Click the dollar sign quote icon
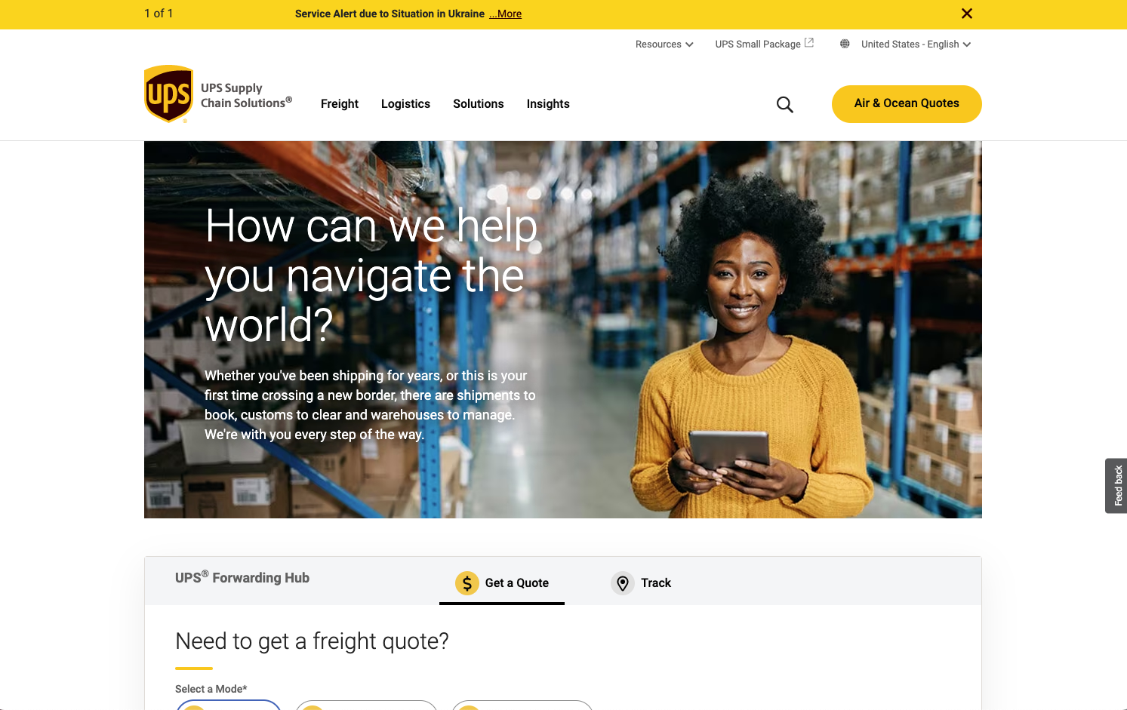 (467, 583)
